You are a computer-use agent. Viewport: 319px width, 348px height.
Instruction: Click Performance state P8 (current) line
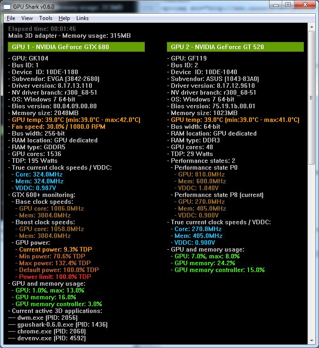tap(217, 195)
